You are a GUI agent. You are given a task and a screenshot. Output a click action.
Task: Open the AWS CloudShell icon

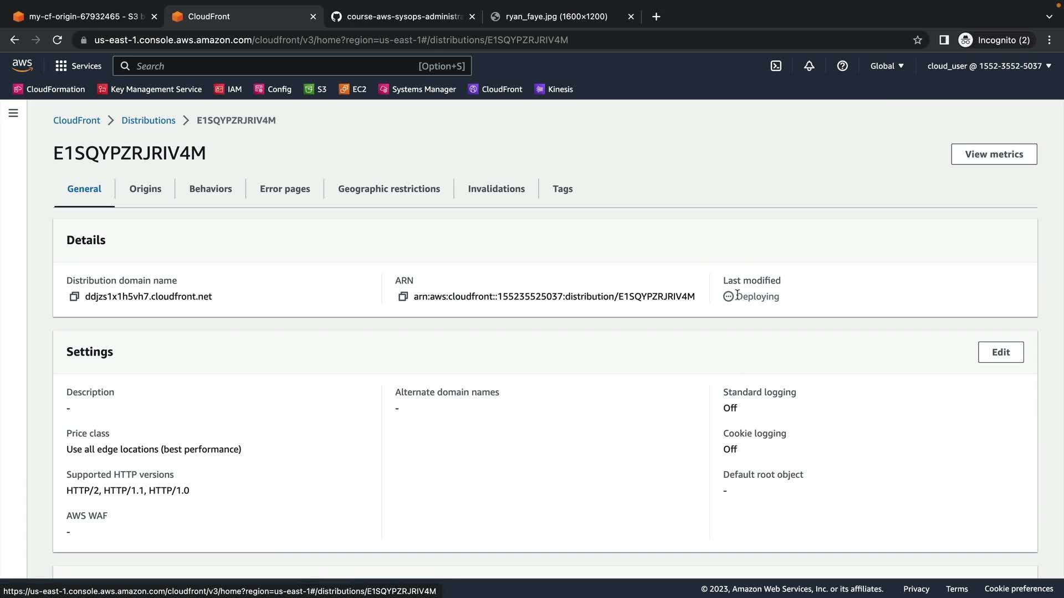click(x=776, y=66)
